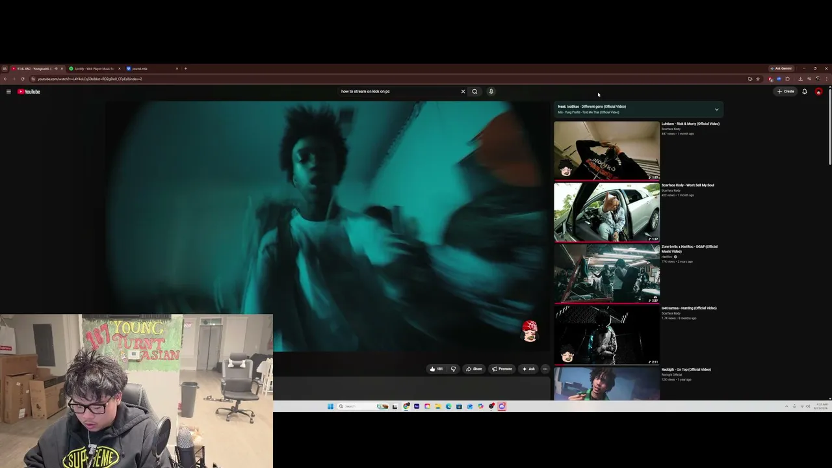Image resolution: width=832 pixels, height=468 pixels.
Task: Close the Spotify Web Player tab
Action: point(119,68)
